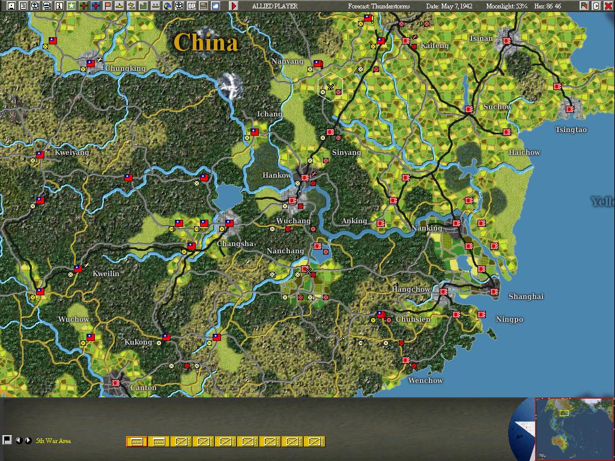Click the Canton Japanese flag base
Image resolution: width=615 pixels, height=461 pixels.
tap(116, 382)
